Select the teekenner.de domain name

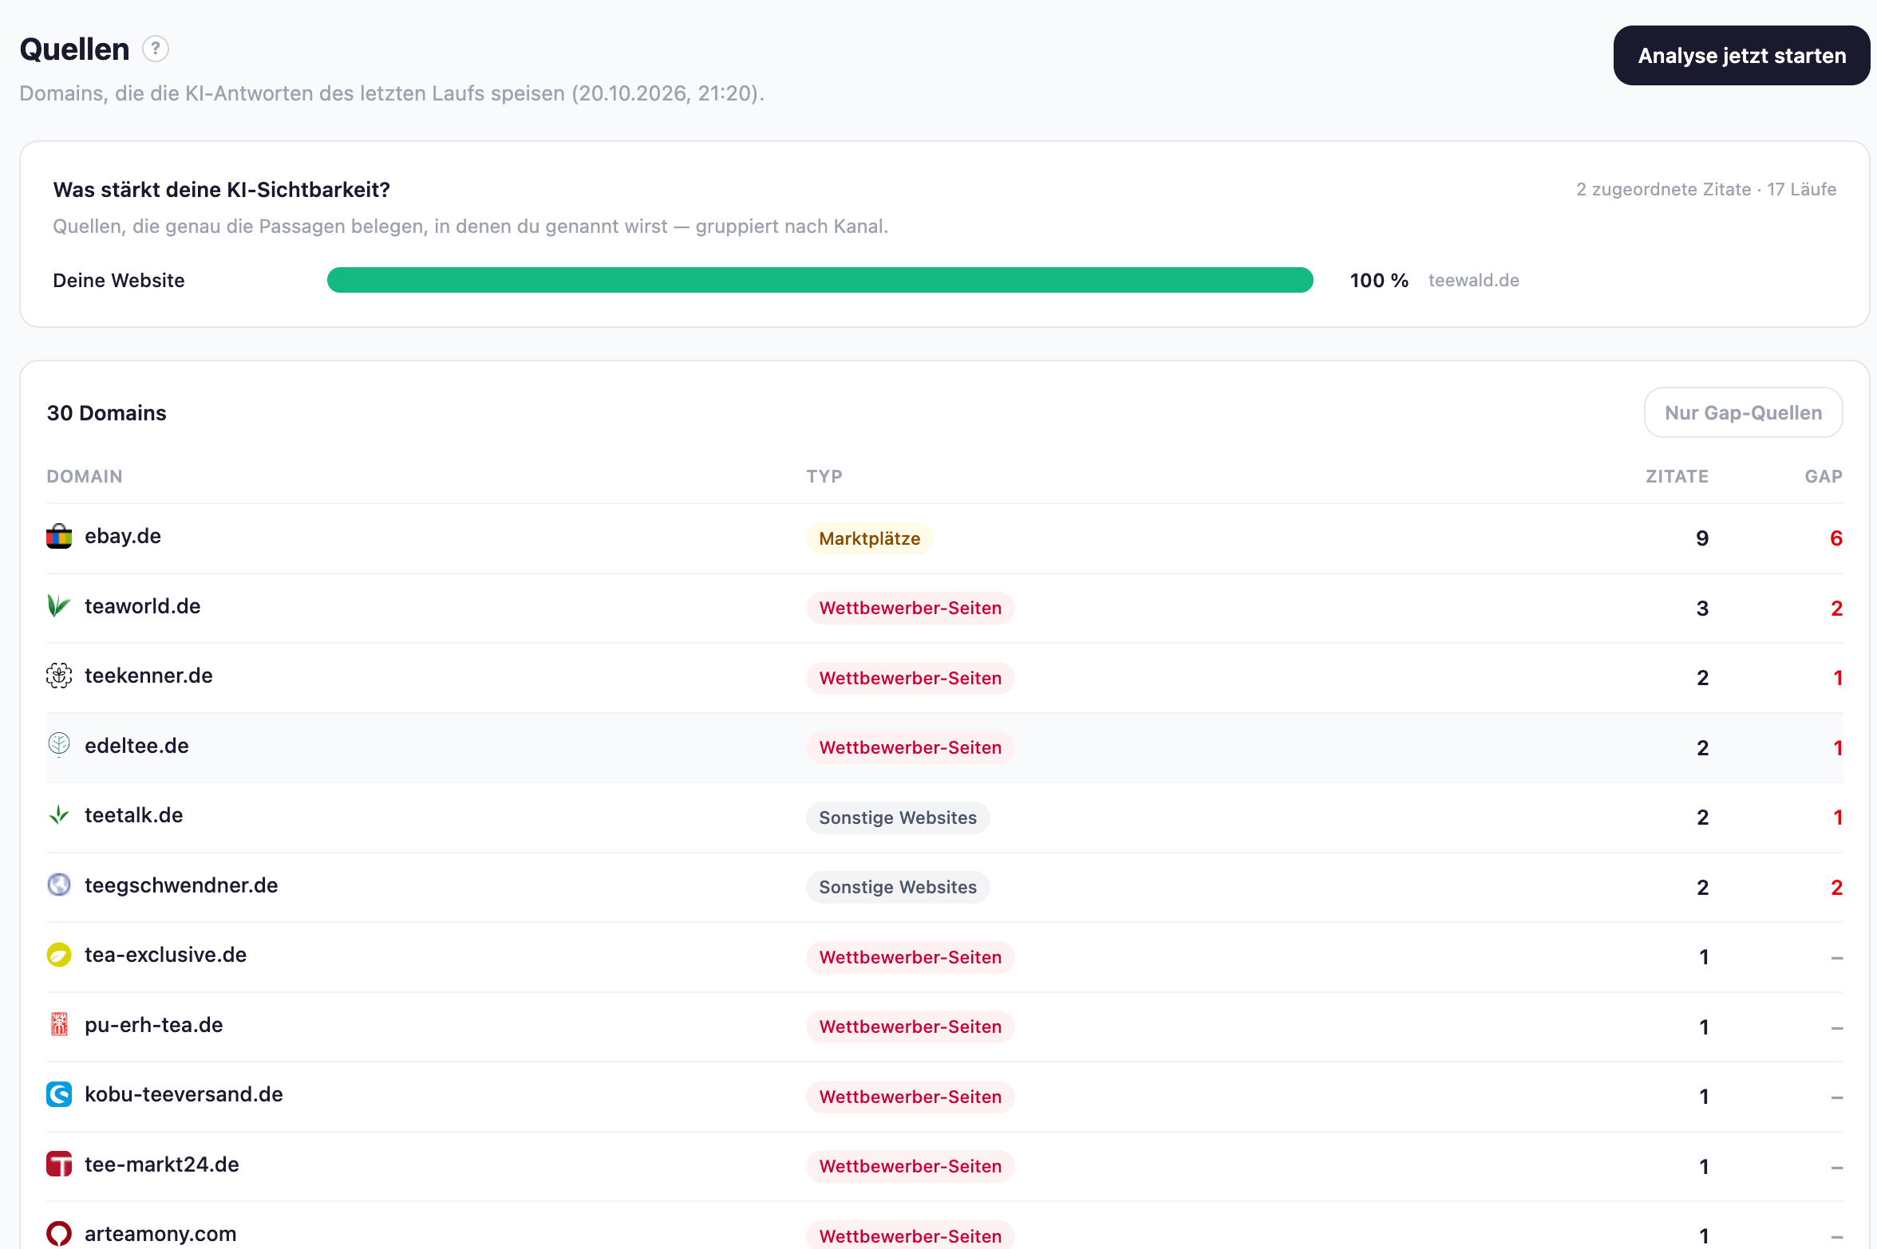(148, 676)
